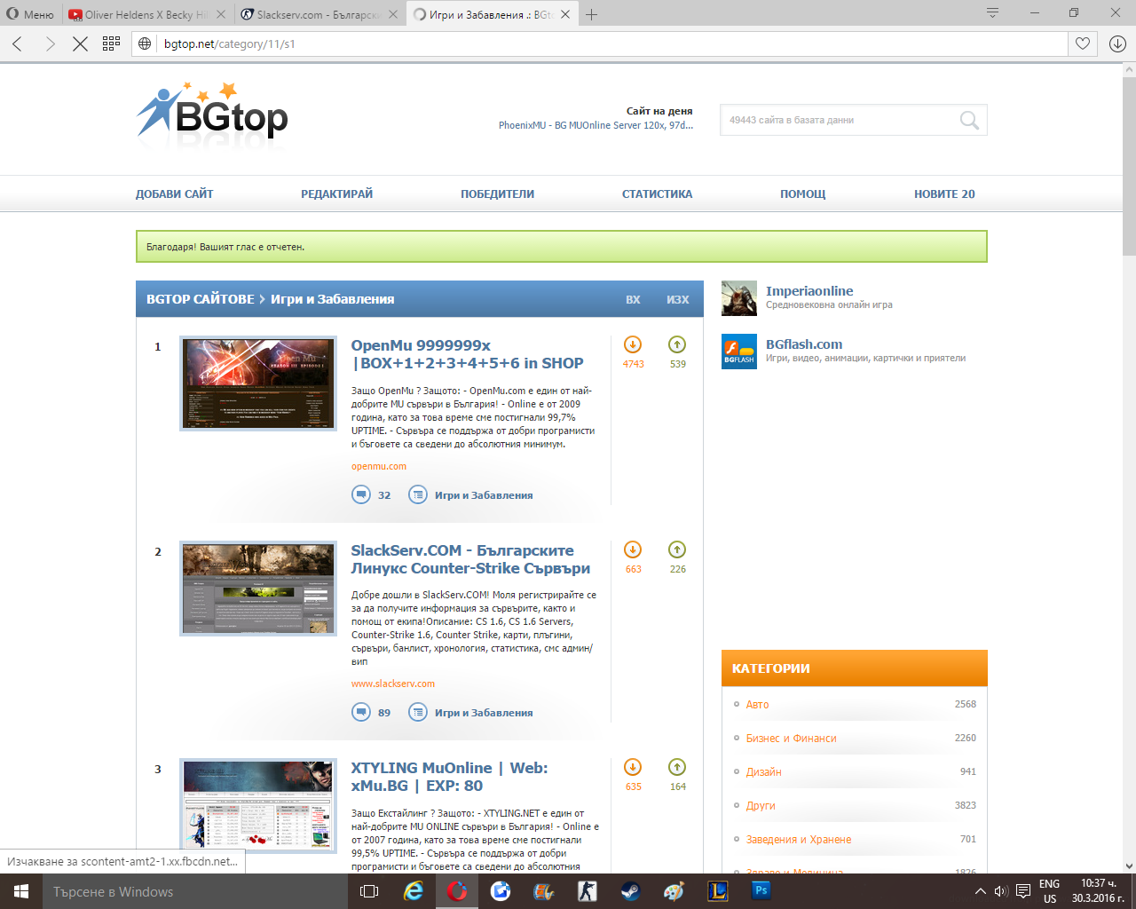Click BGTOP САЙТОВЕ in the breadcrumb
Viewport: 1136px width, 909px height.
click(201, 299)
